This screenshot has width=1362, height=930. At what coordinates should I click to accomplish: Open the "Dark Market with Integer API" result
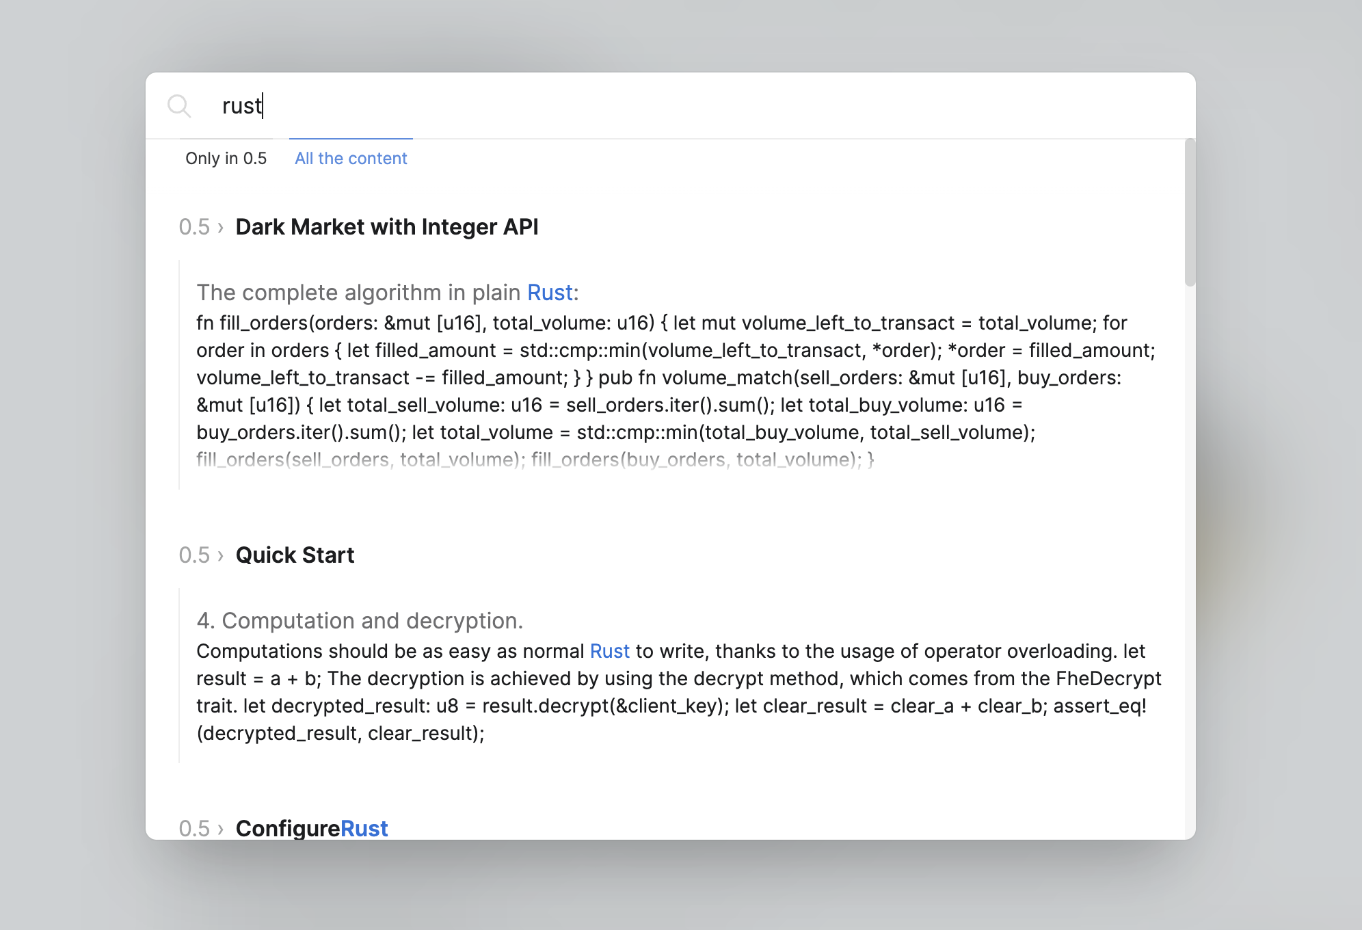point(387,227)
